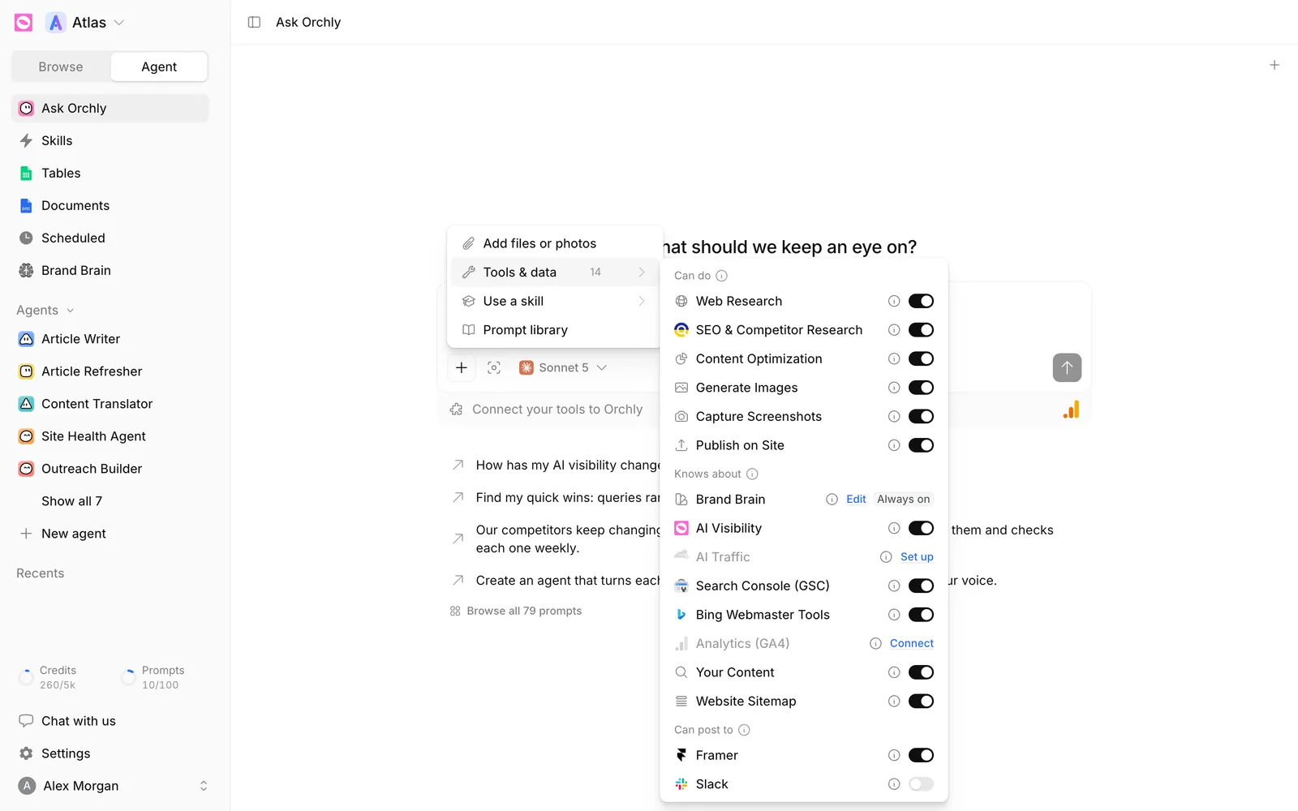Toggle AI Visibility switch

[x=921, y=528]
